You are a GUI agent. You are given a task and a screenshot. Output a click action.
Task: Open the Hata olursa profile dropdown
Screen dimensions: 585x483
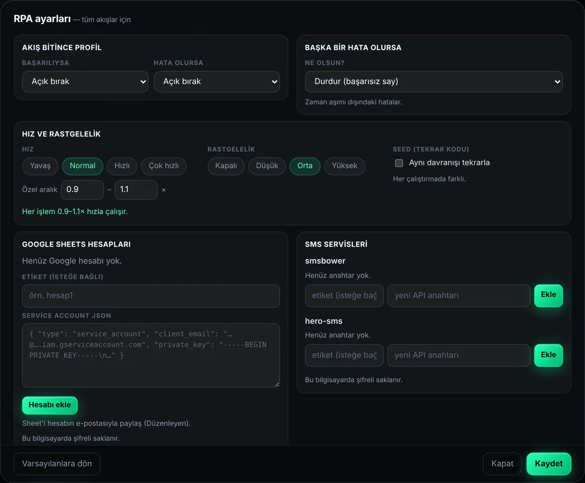coord(217,81)
